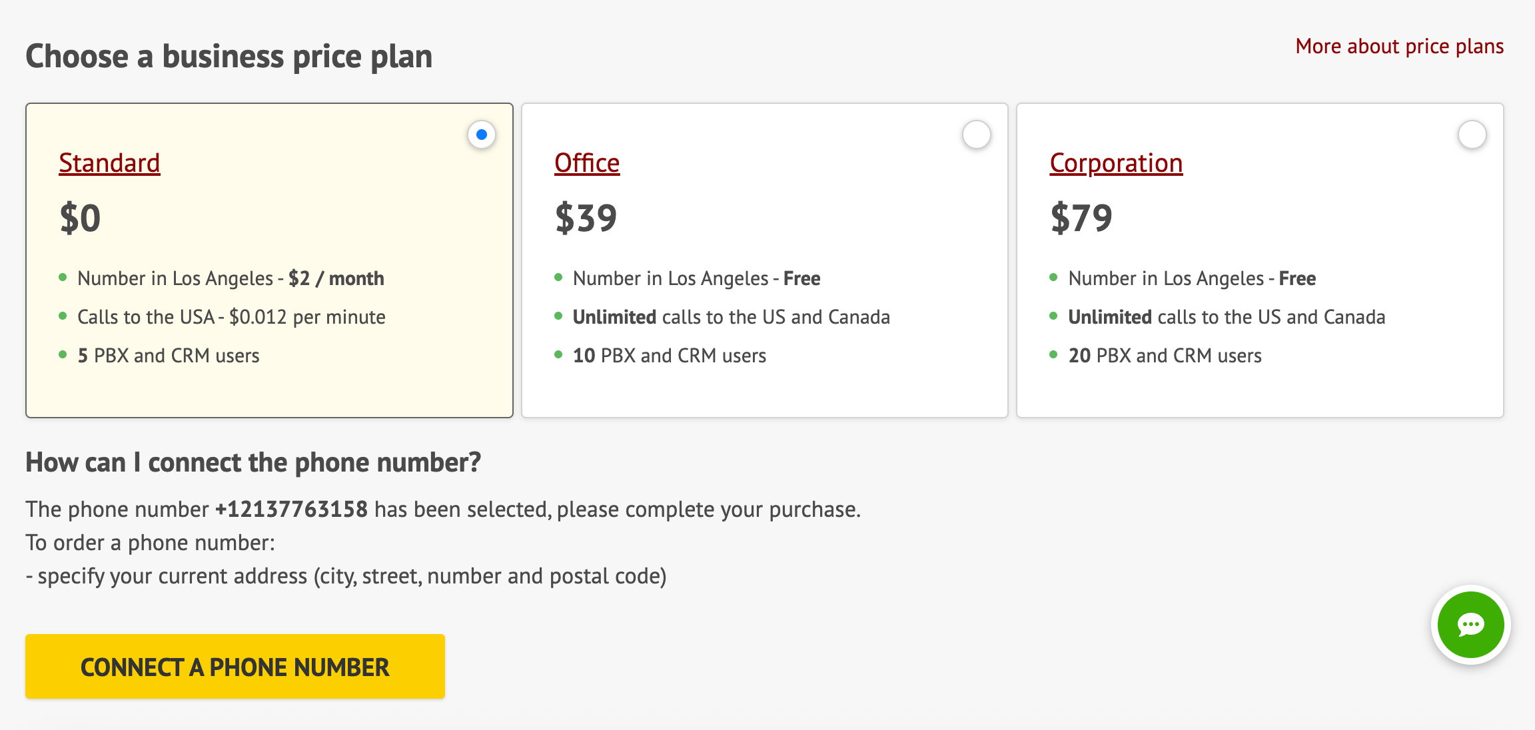This screenshot has width=1535, height=730.
Task: Open the Standard plan details link
Action: [x=109, y=163]
